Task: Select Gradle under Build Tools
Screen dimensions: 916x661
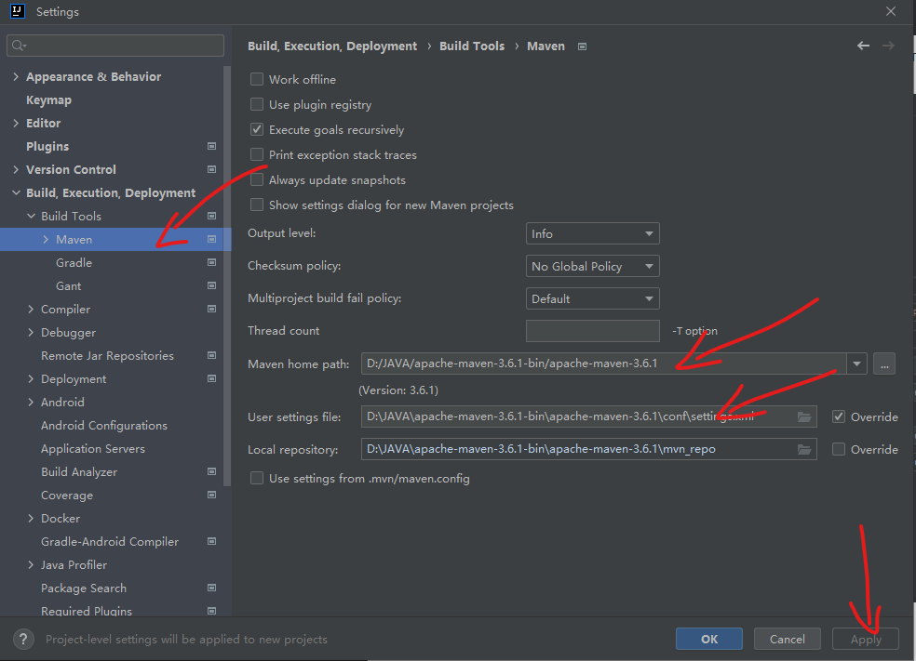Action: coord(74,262)
